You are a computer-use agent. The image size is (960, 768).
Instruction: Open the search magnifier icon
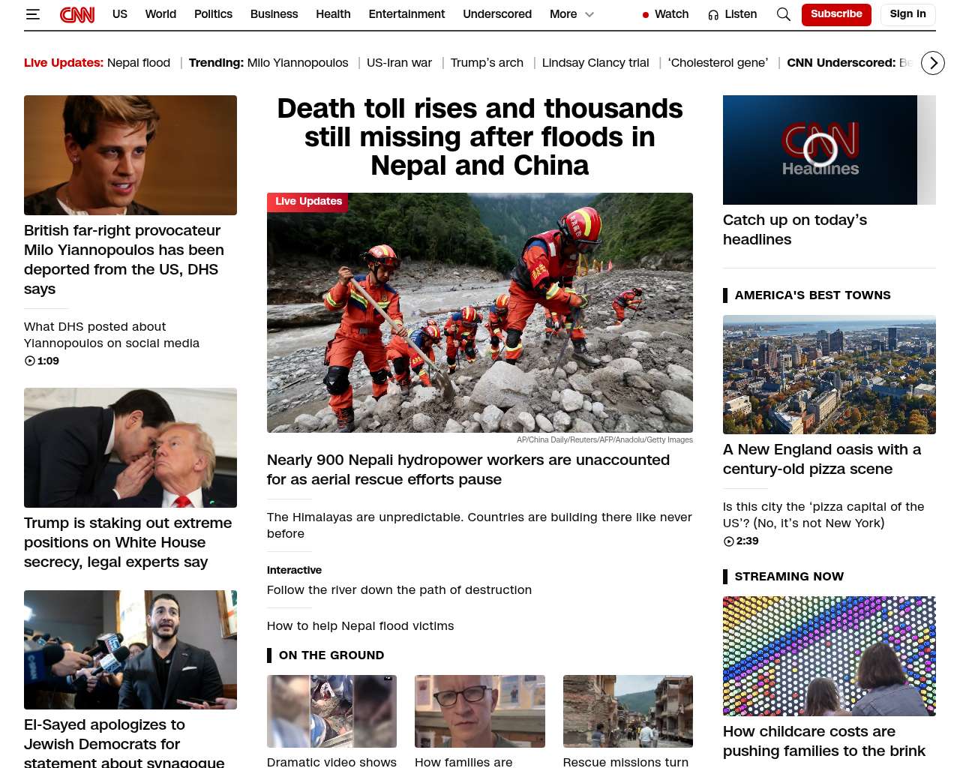[784, 14]
